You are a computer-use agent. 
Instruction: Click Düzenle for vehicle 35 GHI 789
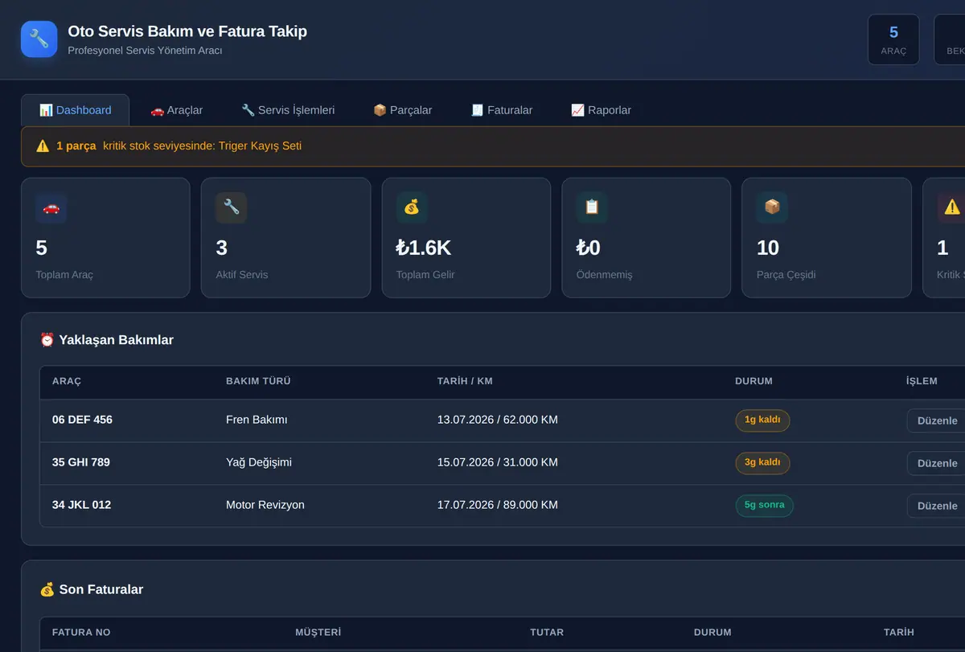click(937, 463)
